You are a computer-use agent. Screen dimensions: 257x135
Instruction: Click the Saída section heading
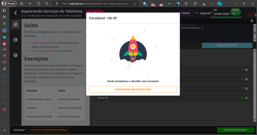click(31, 25)
